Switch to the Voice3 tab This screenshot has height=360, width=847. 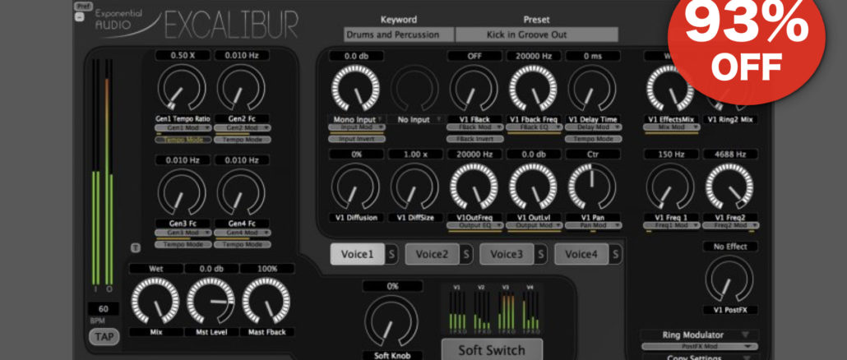click(507, 254)
